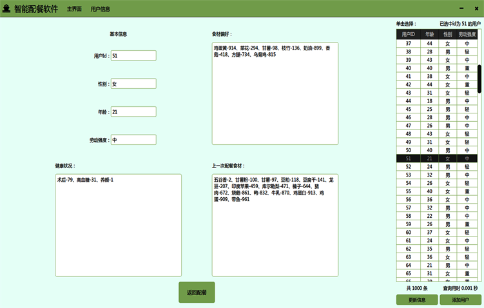Open the 用户信息 menu
The image size is (484, 308).
coord(100,10)
